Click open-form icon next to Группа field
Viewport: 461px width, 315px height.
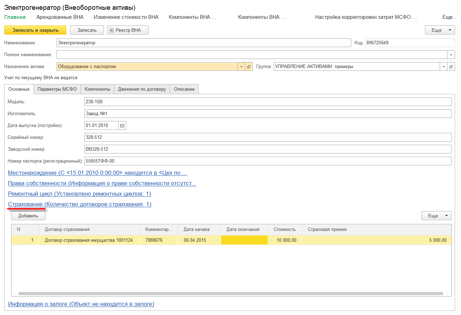point(451,67)
